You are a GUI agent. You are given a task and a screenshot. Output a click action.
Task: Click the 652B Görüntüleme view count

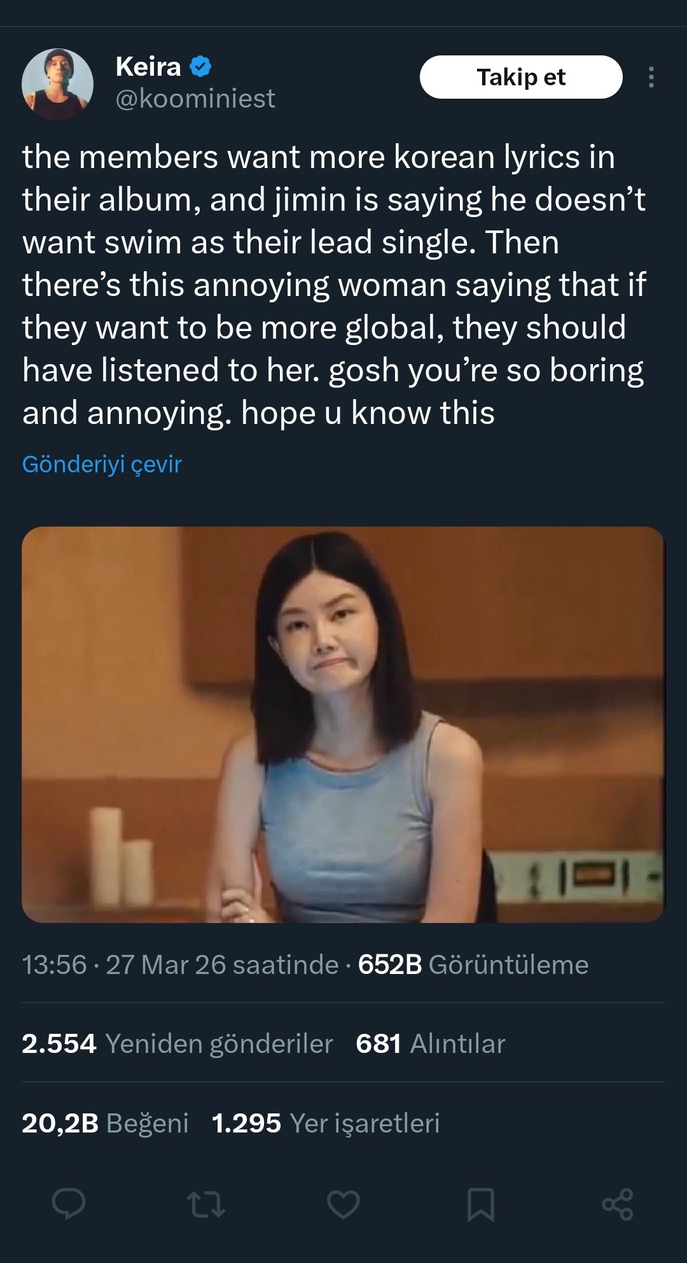click(473, 964)
